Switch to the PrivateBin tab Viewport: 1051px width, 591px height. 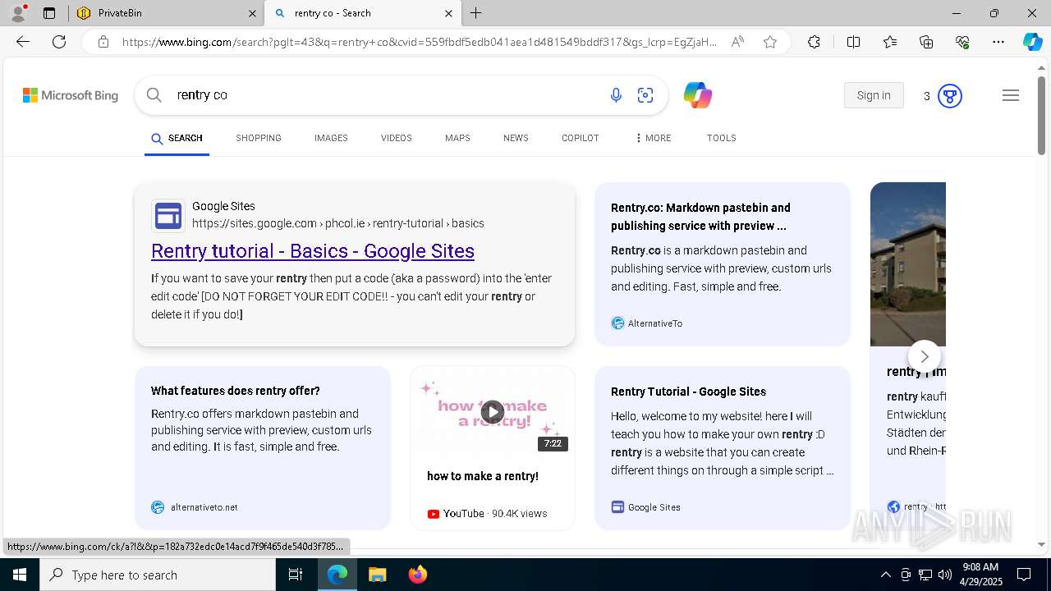tap(166, 13)
